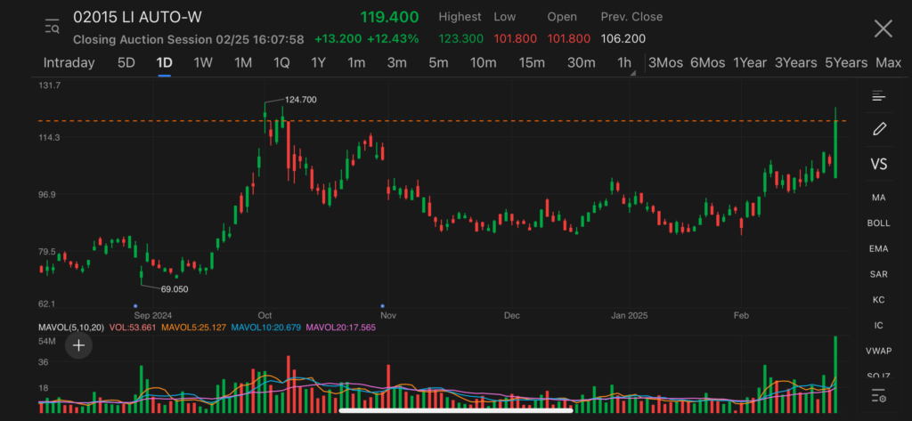Select the 1m minute interval tab
The width and height of the screenshot is (912, 421).
point(356,63)
